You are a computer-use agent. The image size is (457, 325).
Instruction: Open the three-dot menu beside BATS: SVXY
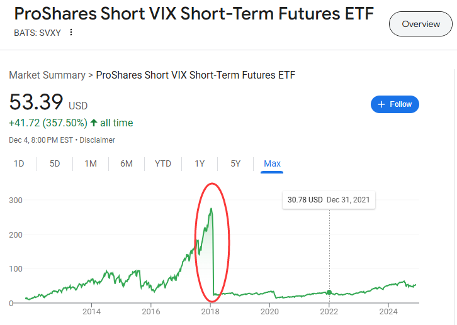(x=71, y=33)
